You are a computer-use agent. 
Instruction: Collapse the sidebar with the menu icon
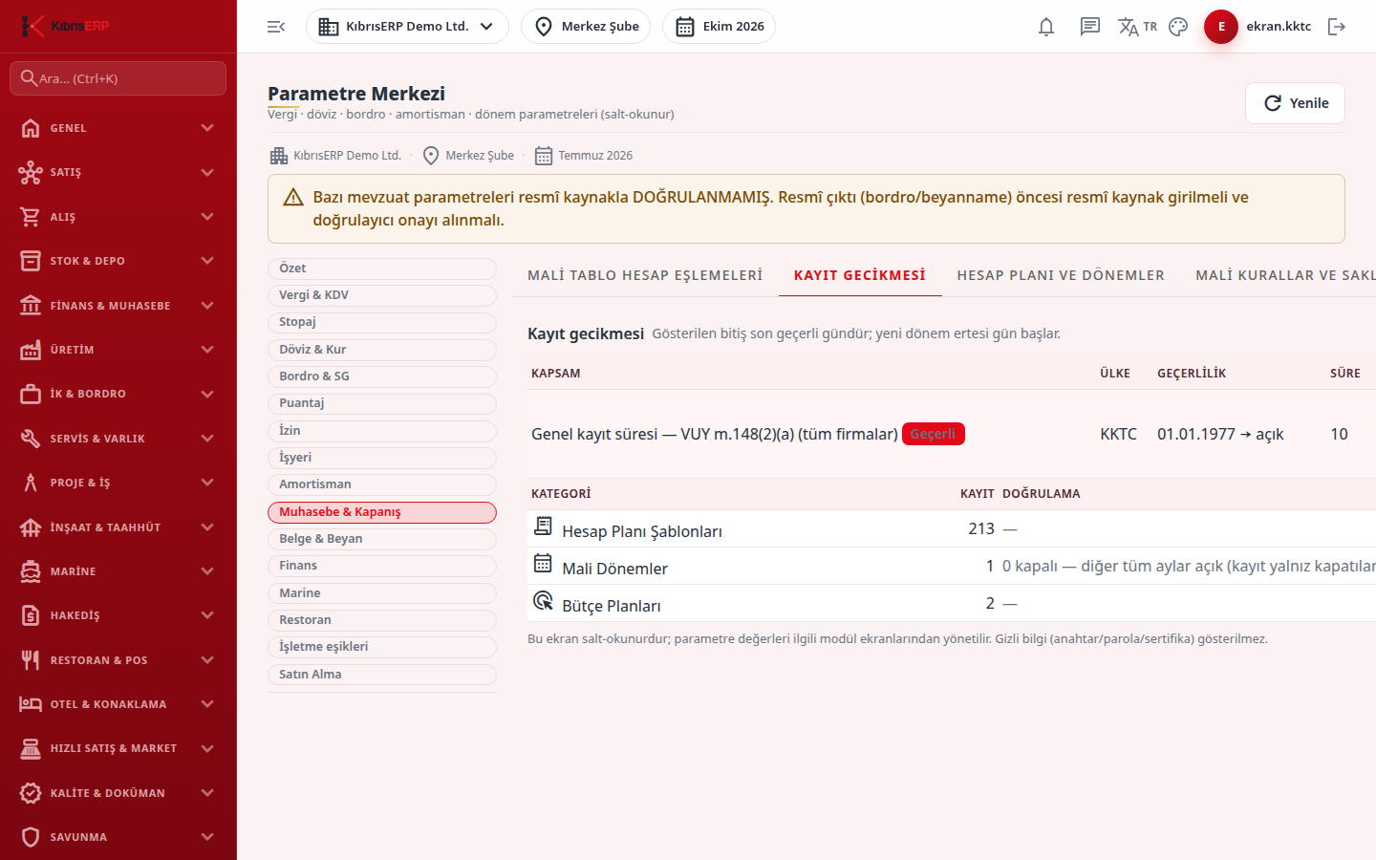[x=276, y=27]
